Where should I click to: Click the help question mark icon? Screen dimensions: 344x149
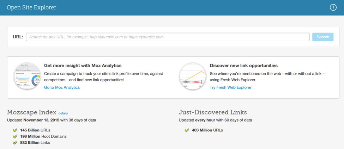tap(333, 7)
